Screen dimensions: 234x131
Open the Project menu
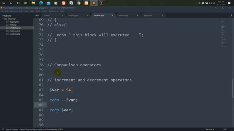point(45,11)
